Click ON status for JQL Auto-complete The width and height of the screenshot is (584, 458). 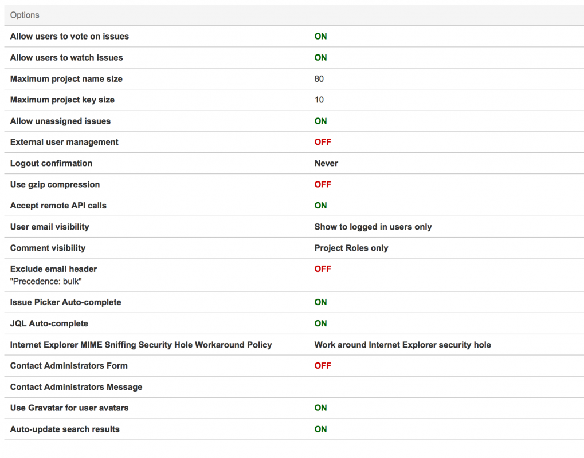coord(320,323)
